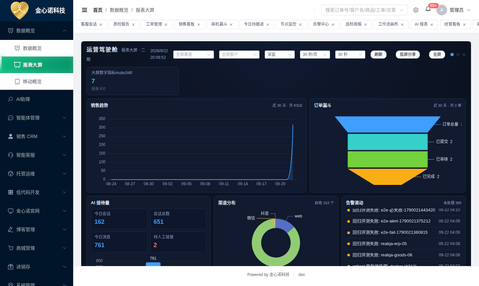The height and width of the screenshot is (286, 479).
Task: Click the 移动概览 phone icon
Action: [x=17, y=81]
